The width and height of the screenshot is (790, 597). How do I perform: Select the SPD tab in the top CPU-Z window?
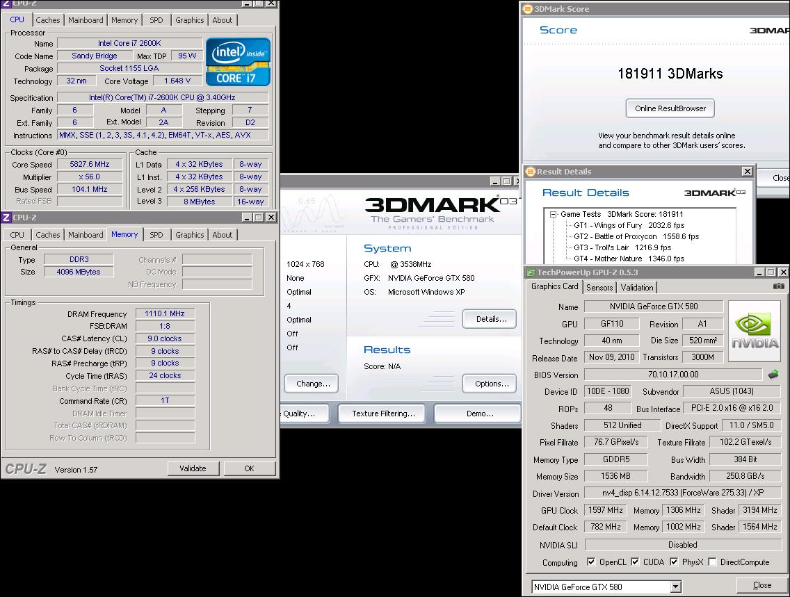156,20
